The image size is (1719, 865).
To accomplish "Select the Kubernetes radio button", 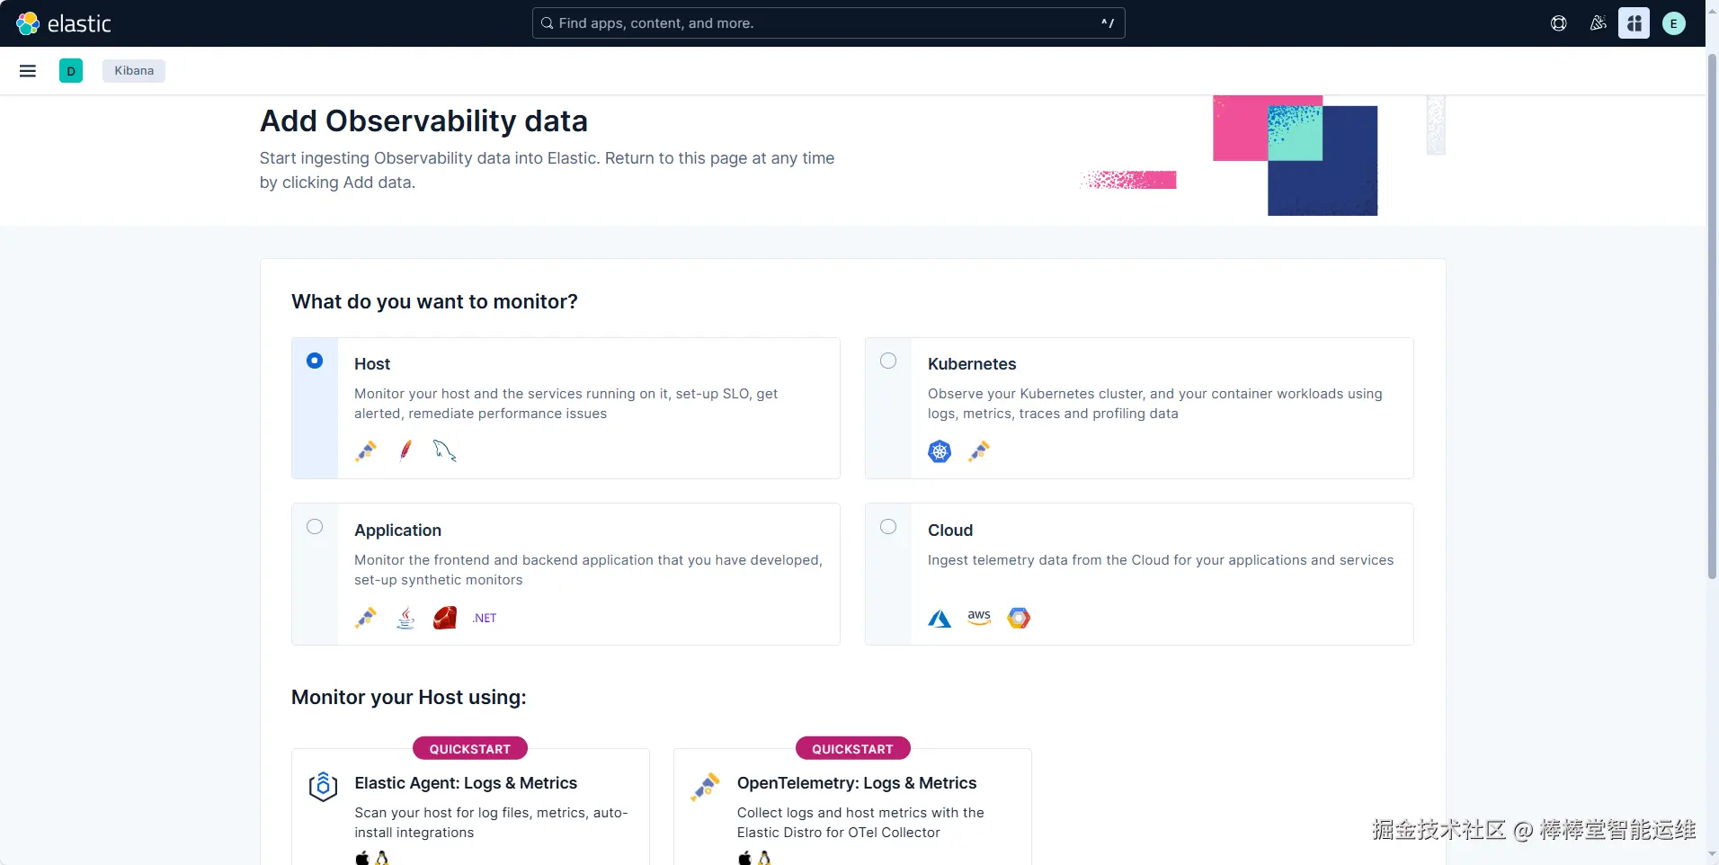I will pos(888,361).
